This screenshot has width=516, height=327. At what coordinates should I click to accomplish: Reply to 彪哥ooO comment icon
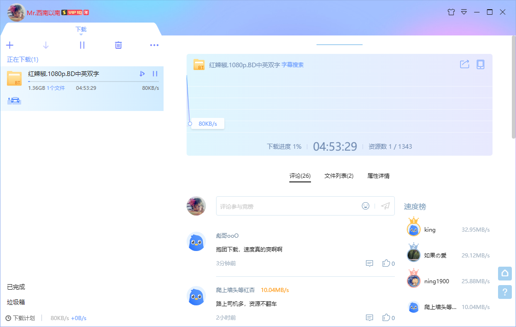click(x=369, y=263)
